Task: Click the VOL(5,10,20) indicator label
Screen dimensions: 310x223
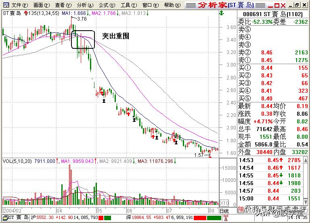Action: tap(17, 161)
